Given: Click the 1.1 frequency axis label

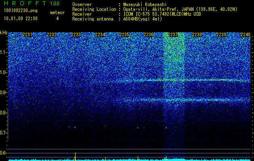Looking at the screenshot, I should click(x=3, y=52).
